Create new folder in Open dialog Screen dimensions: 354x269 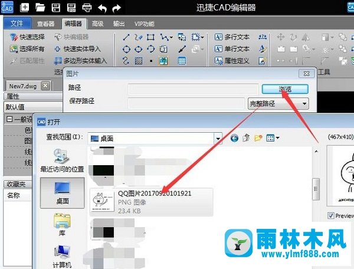click(258, 138)
